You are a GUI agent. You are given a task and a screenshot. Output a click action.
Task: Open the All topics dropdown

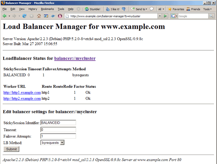(x=161, y=9)
